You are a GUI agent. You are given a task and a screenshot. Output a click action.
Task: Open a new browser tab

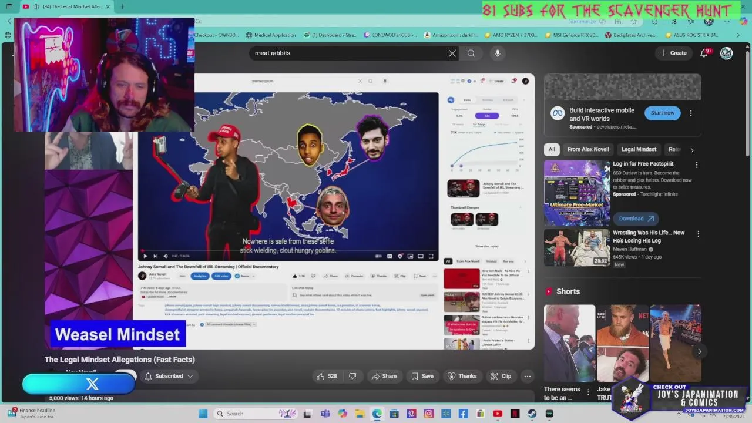(x=122, y=6)
